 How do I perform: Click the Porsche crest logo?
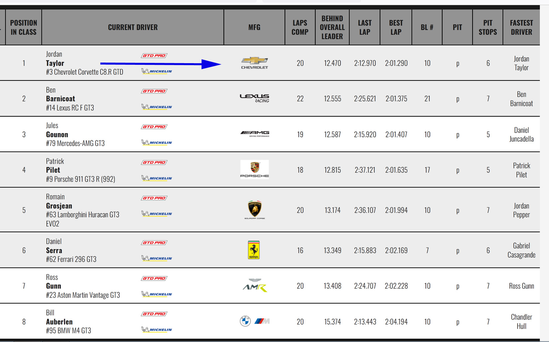254,170
